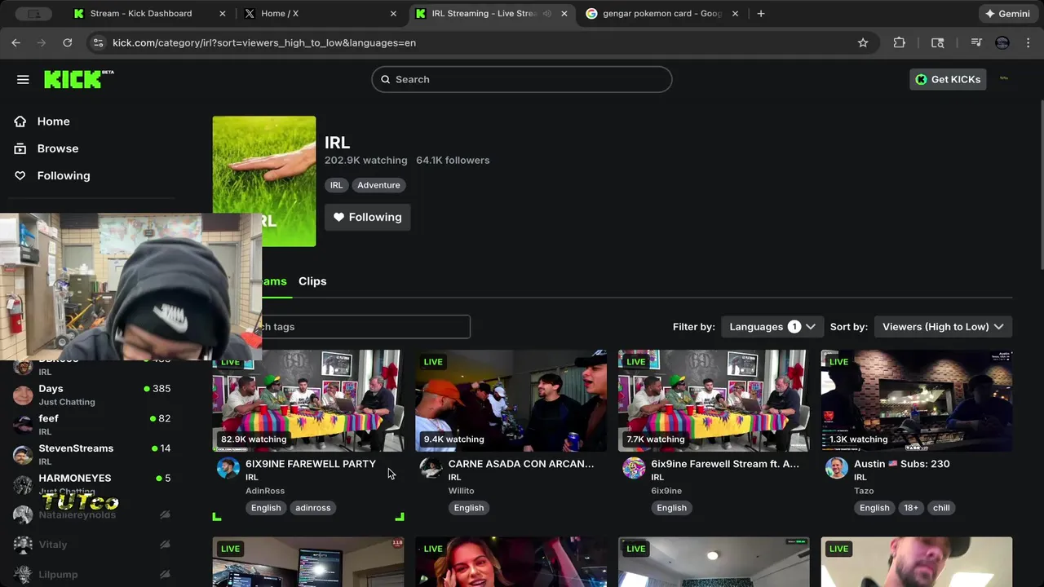Open browser profile avatar

click(x=1002, y=42)
